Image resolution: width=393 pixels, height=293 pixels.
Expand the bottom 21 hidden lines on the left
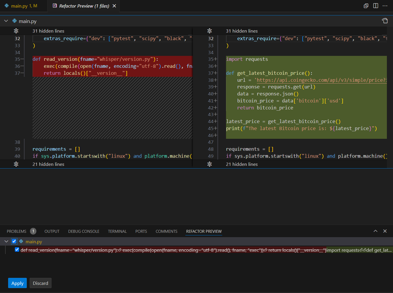click(x=16, y=164)
